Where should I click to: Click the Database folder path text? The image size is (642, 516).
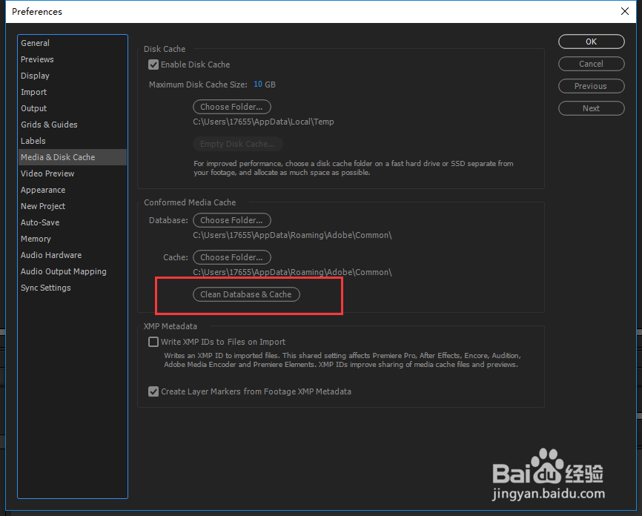click(292, 235)
